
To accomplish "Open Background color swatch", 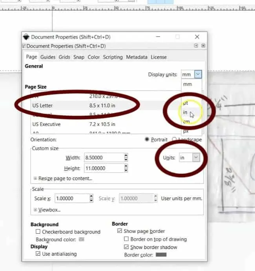I will [81, 240].
